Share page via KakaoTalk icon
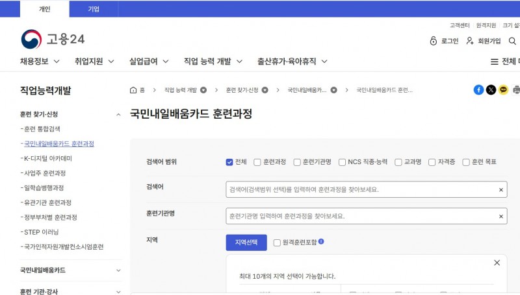Image resolution: width=520 pixels, height=295 pixels. [503, 90]
